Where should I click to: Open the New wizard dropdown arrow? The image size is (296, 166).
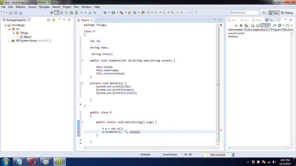[x=6, y=12]
